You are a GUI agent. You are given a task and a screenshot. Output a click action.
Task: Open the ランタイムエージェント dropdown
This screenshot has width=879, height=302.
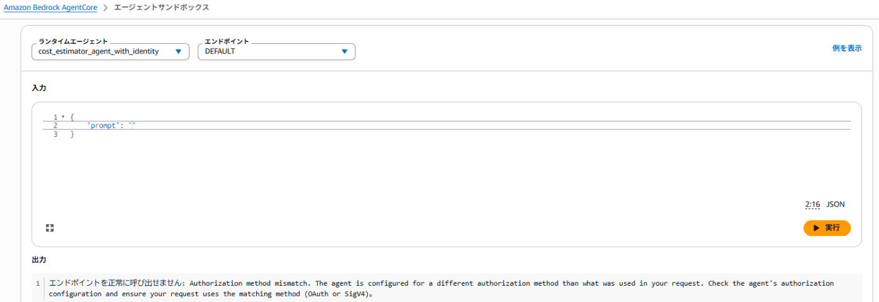pyautogui.click(x=111, y=51)
